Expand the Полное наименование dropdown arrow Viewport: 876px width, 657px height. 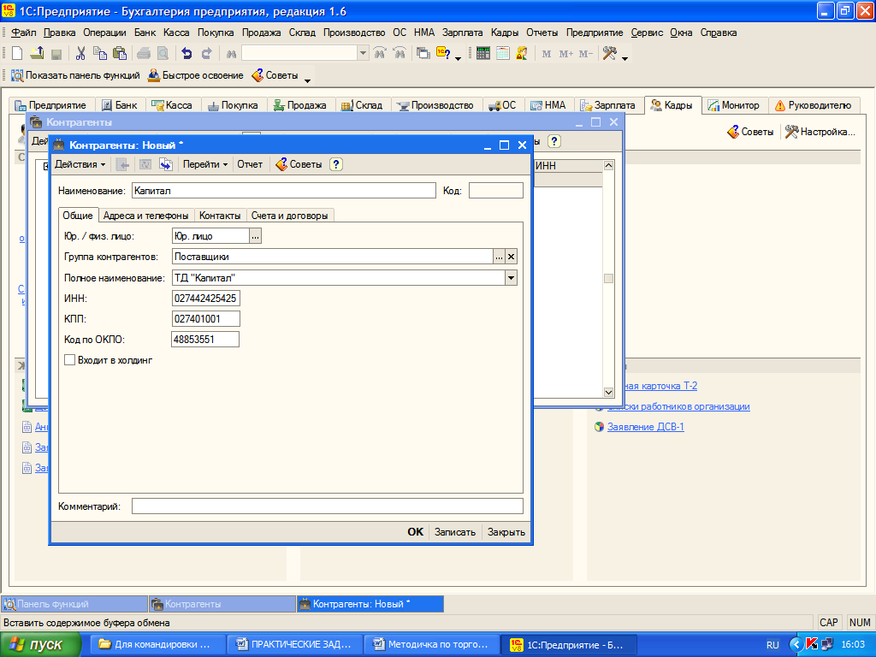512,278
